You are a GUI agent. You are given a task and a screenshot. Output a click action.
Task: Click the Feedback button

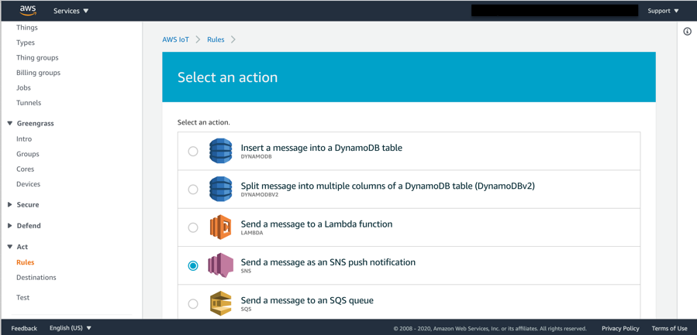point(24,328)
